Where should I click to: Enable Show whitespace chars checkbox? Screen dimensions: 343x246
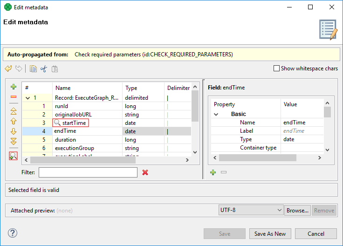click(277, 68)
